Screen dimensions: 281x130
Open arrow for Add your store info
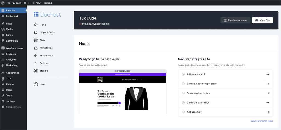268,74
